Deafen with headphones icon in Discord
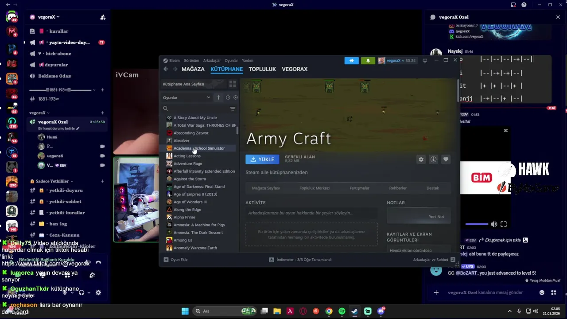 point(82,292)
